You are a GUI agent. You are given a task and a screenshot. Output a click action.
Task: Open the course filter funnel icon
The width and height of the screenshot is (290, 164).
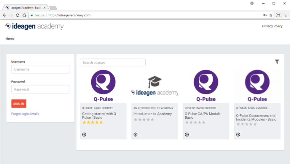[x=277, y=62]
